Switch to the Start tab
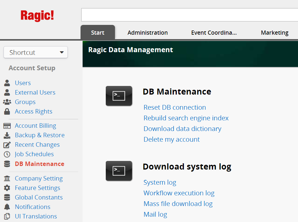This screenshot has height=222, width=298. tap(98, 33)
